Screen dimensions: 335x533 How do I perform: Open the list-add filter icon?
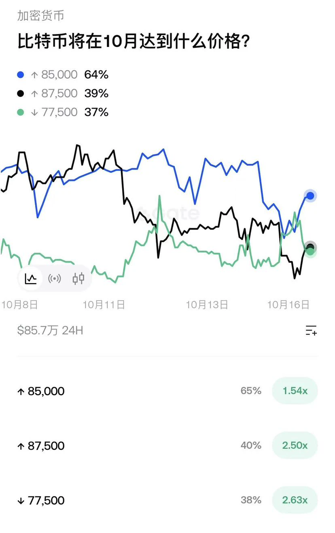[311, 330]
